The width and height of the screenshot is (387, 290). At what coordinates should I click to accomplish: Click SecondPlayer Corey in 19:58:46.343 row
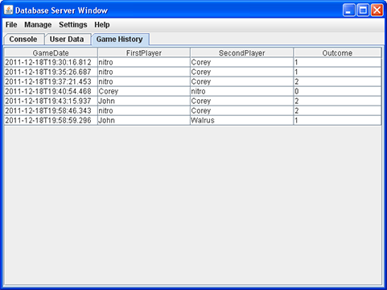[242, 110]
